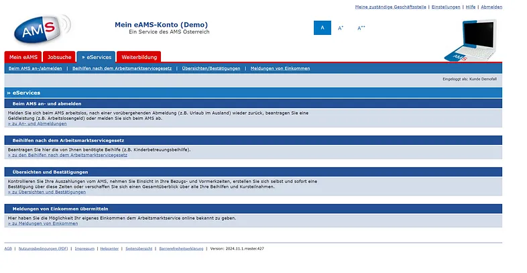Open Übersichten/Bestätigungen submenu
The image size is (527, 273).
click(x=211, y=68)
